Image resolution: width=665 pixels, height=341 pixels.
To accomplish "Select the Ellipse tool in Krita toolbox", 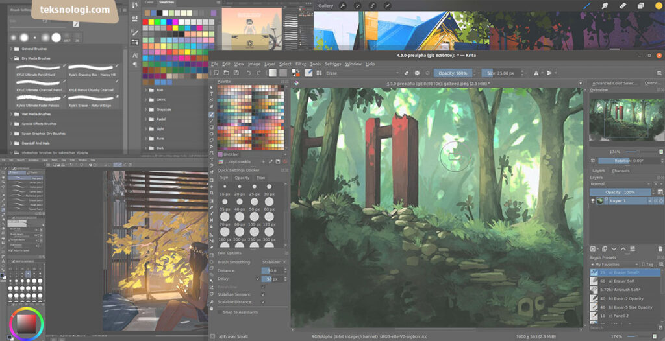I will pos(212,134).
